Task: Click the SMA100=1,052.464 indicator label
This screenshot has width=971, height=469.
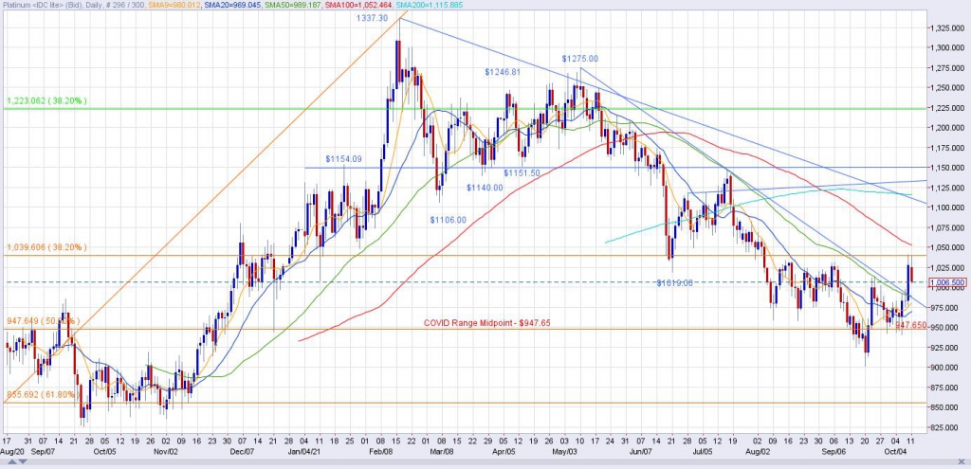Action: (x=357, y=5)
